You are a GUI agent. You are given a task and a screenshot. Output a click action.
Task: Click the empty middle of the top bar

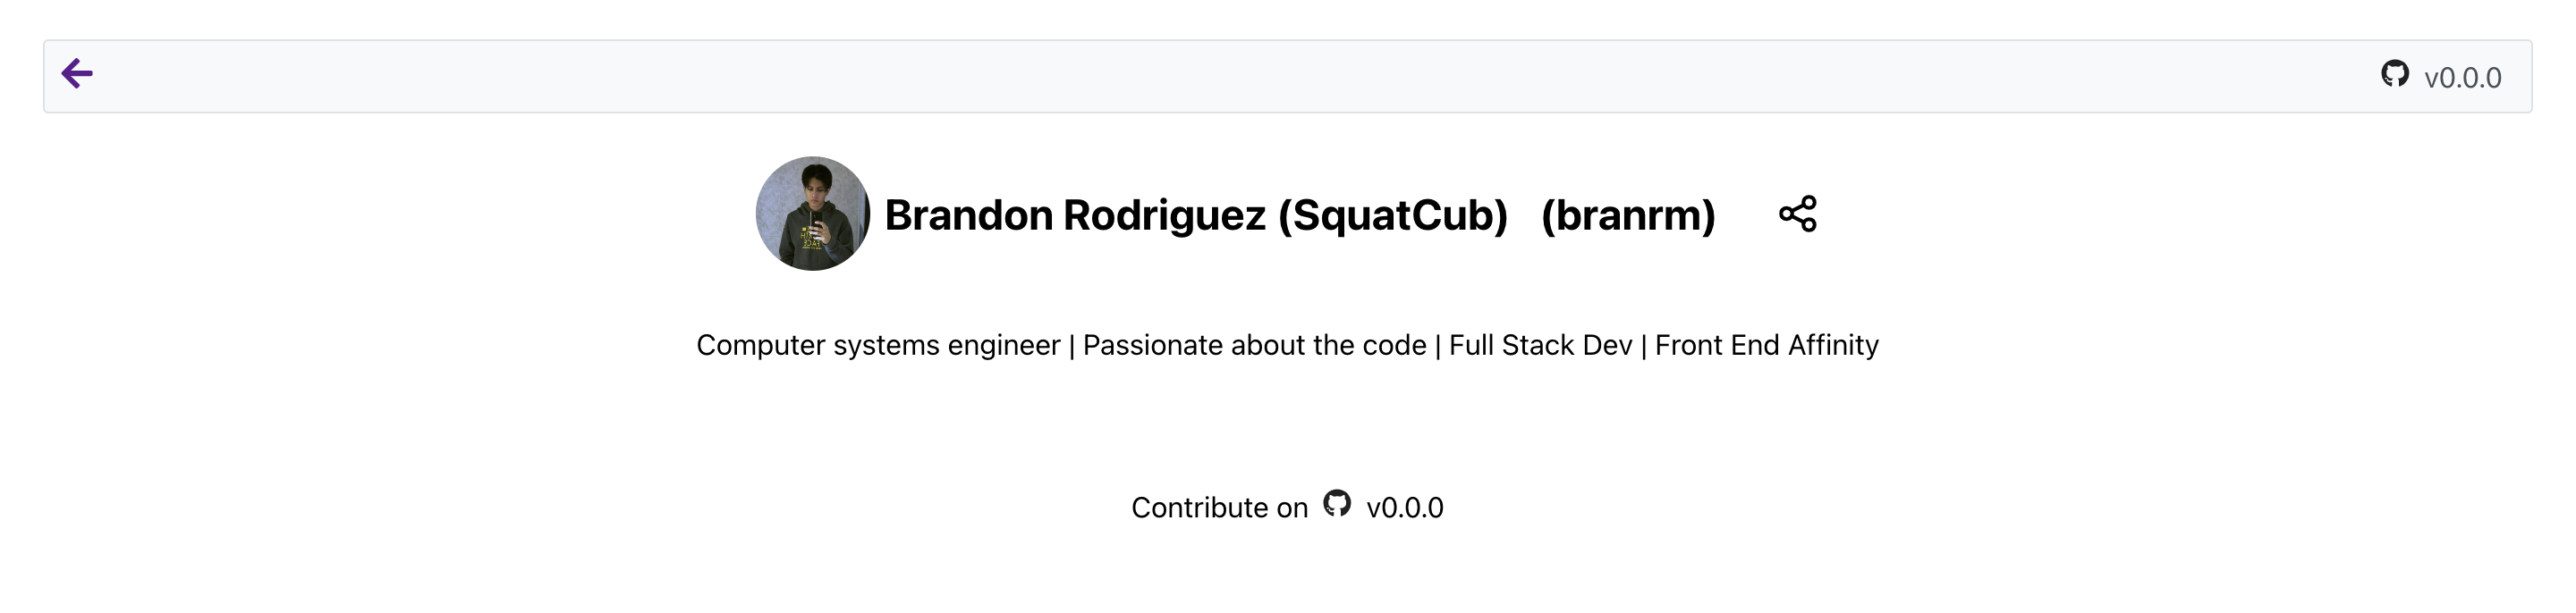(1200, 76)
